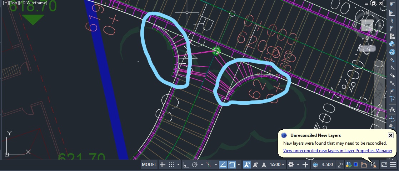Open the [2D Wireframe] visual style menu
The height and width of the screenshot is (171, 399).
[33, 3]
